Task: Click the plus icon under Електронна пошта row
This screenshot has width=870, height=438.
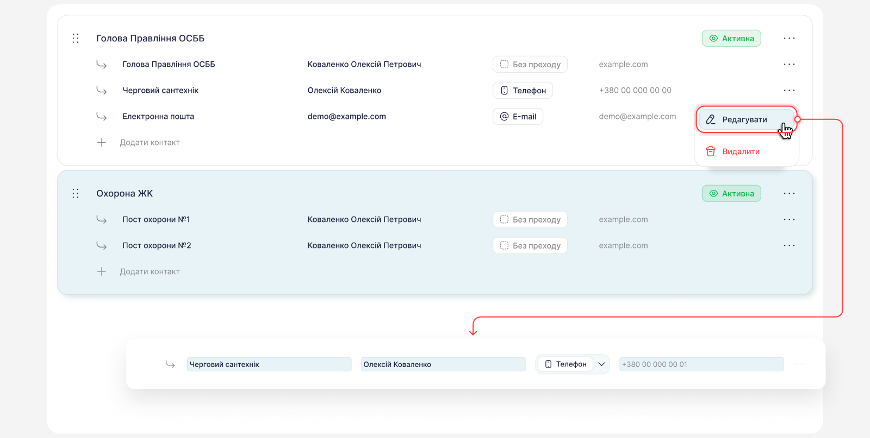Action: [x=101, y=142]
